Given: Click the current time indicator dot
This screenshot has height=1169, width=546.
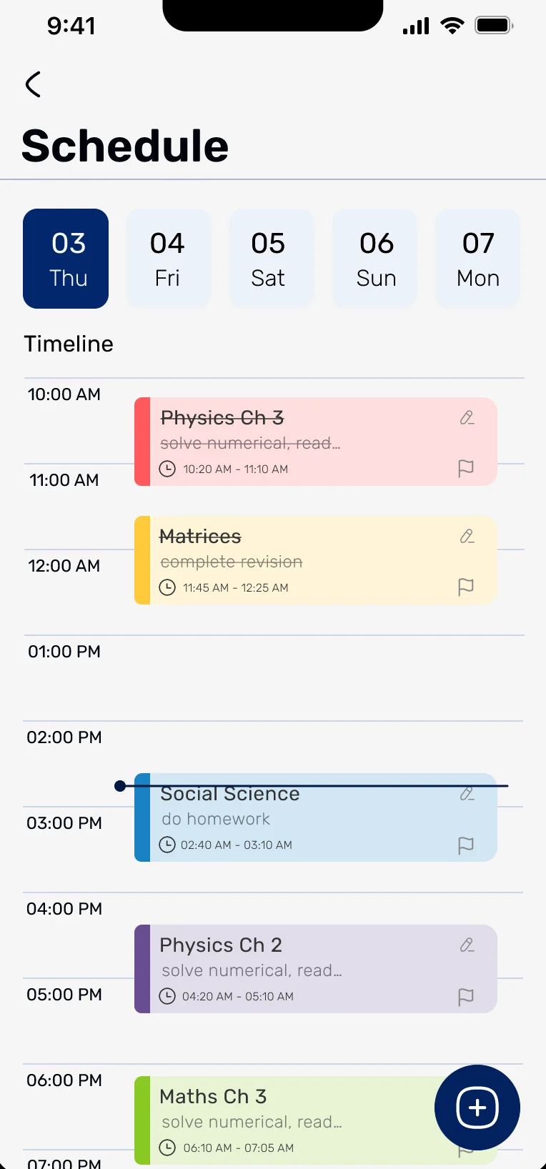Looking at the screenshot, I should (120, 786).
